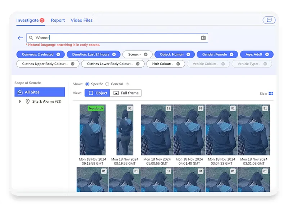The image size is (288, 216).
Task: Open the Cameras: 2 selected dropdown
Action: click(40, 54)
